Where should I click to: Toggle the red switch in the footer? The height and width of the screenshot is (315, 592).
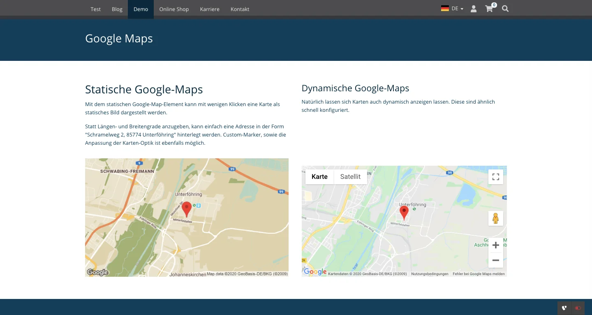578,308
